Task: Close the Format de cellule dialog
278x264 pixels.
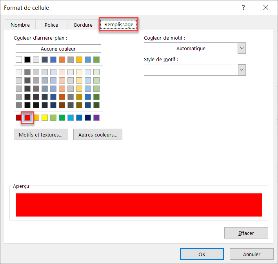Action: [266, 7]
